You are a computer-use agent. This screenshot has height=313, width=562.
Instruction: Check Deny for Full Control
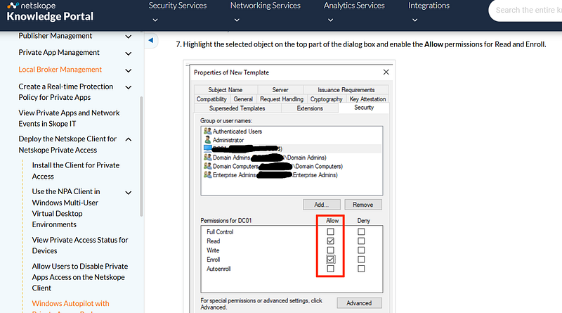pyautogui.click(x=361, y=231)
